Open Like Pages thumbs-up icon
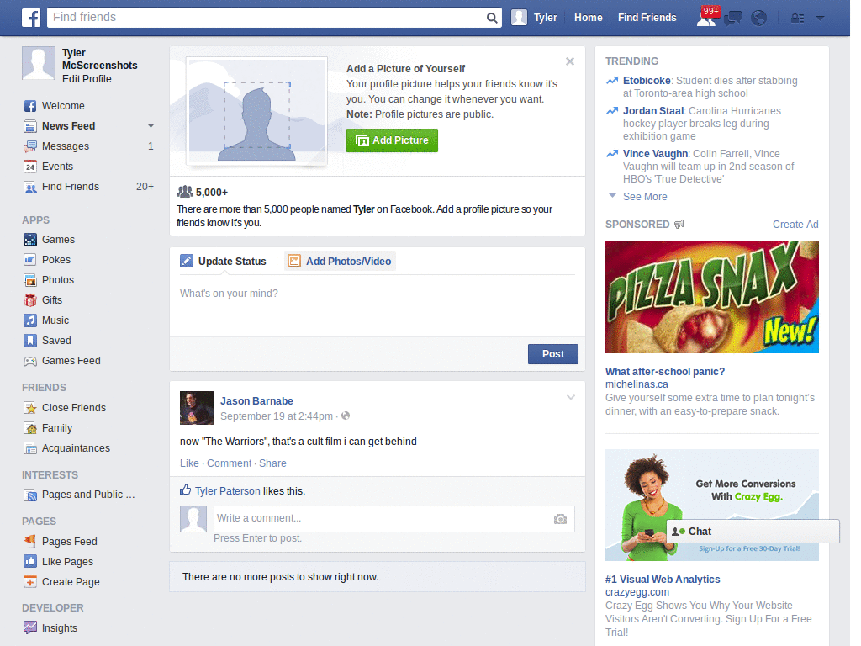Viewport: 861px width, 646px height. (x=30, y=561)
